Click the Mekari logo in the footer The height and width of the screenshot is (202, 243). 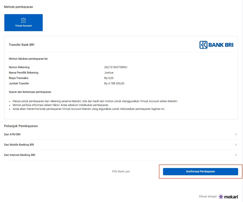(228, 197)
